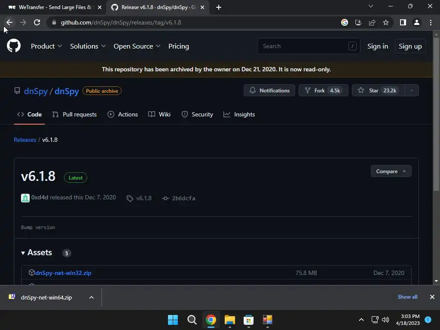Click the Sign in link
The image size is (440, 330).
[378, 46]
